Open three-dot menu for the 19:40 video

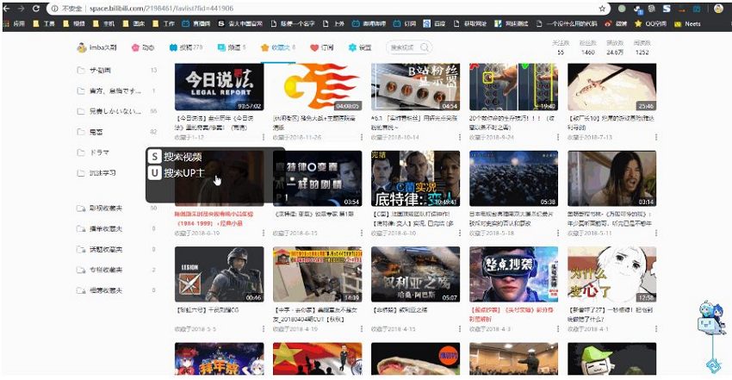558,137
